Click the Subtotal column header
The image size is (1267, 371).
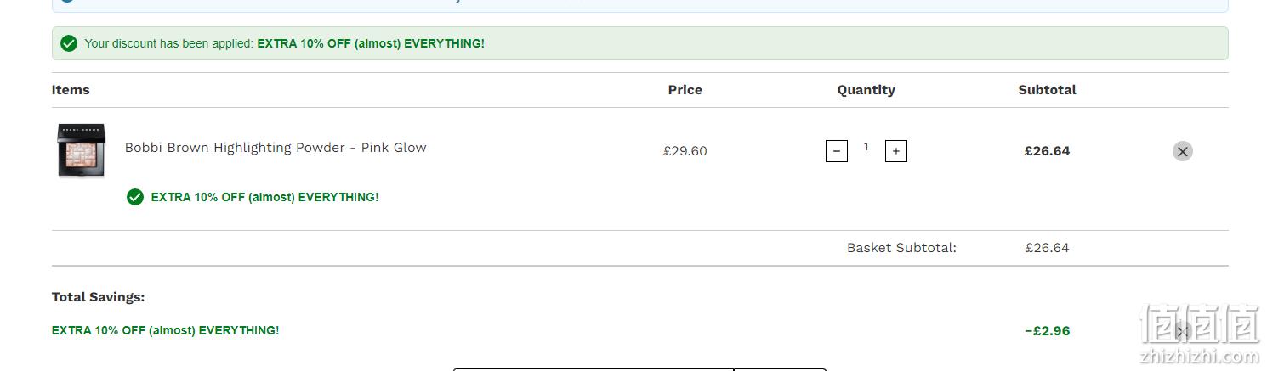pos(1047,90)
